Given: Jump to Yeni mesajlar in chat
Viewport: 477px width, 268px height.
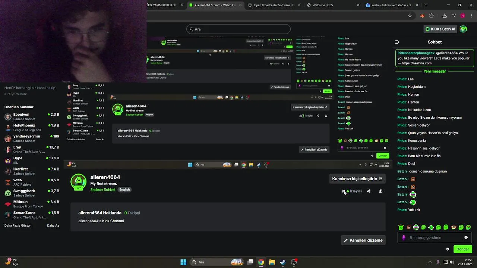Looking at the screenshot, I should point(435,71).
